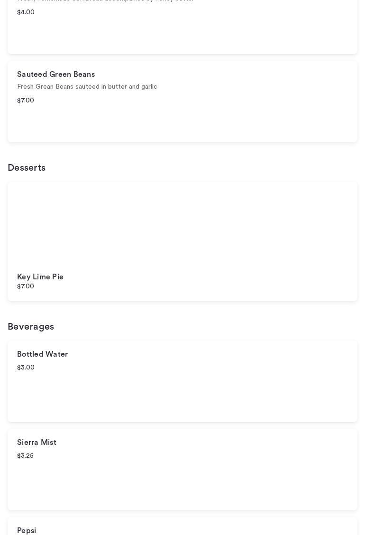Viewport: 365px width, 535px height.
Task: Select the Desserts section heading
Action: (27, 168)
